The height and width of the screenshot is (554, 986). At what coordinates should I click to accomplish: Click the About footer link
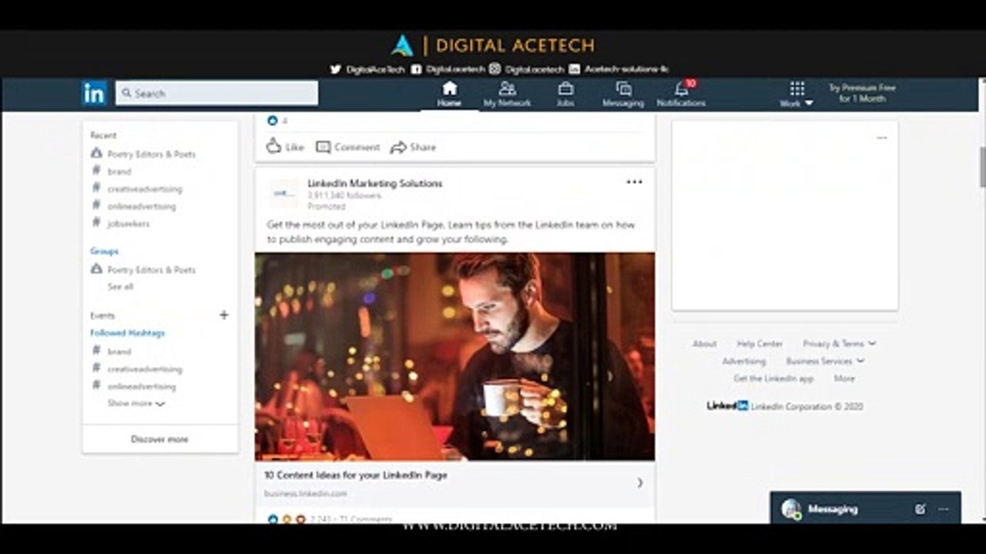pyautogui.click(x=704, y=344)
